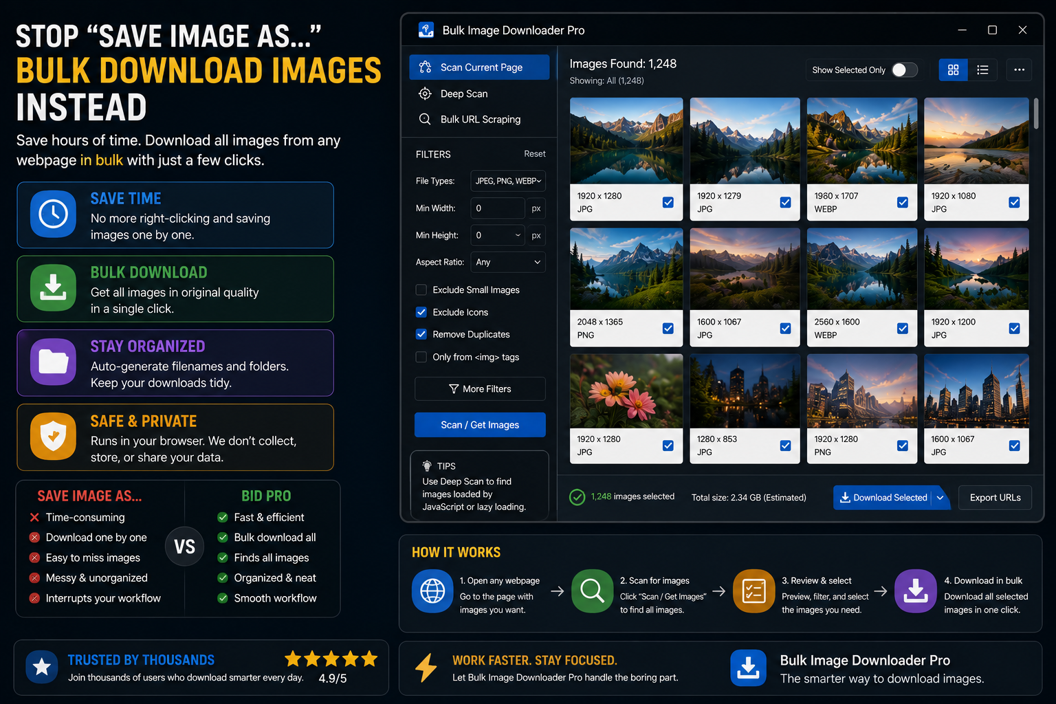Click the blue download logo in footer
Viewport: 1056px width, 704px height.
(748, 668)
